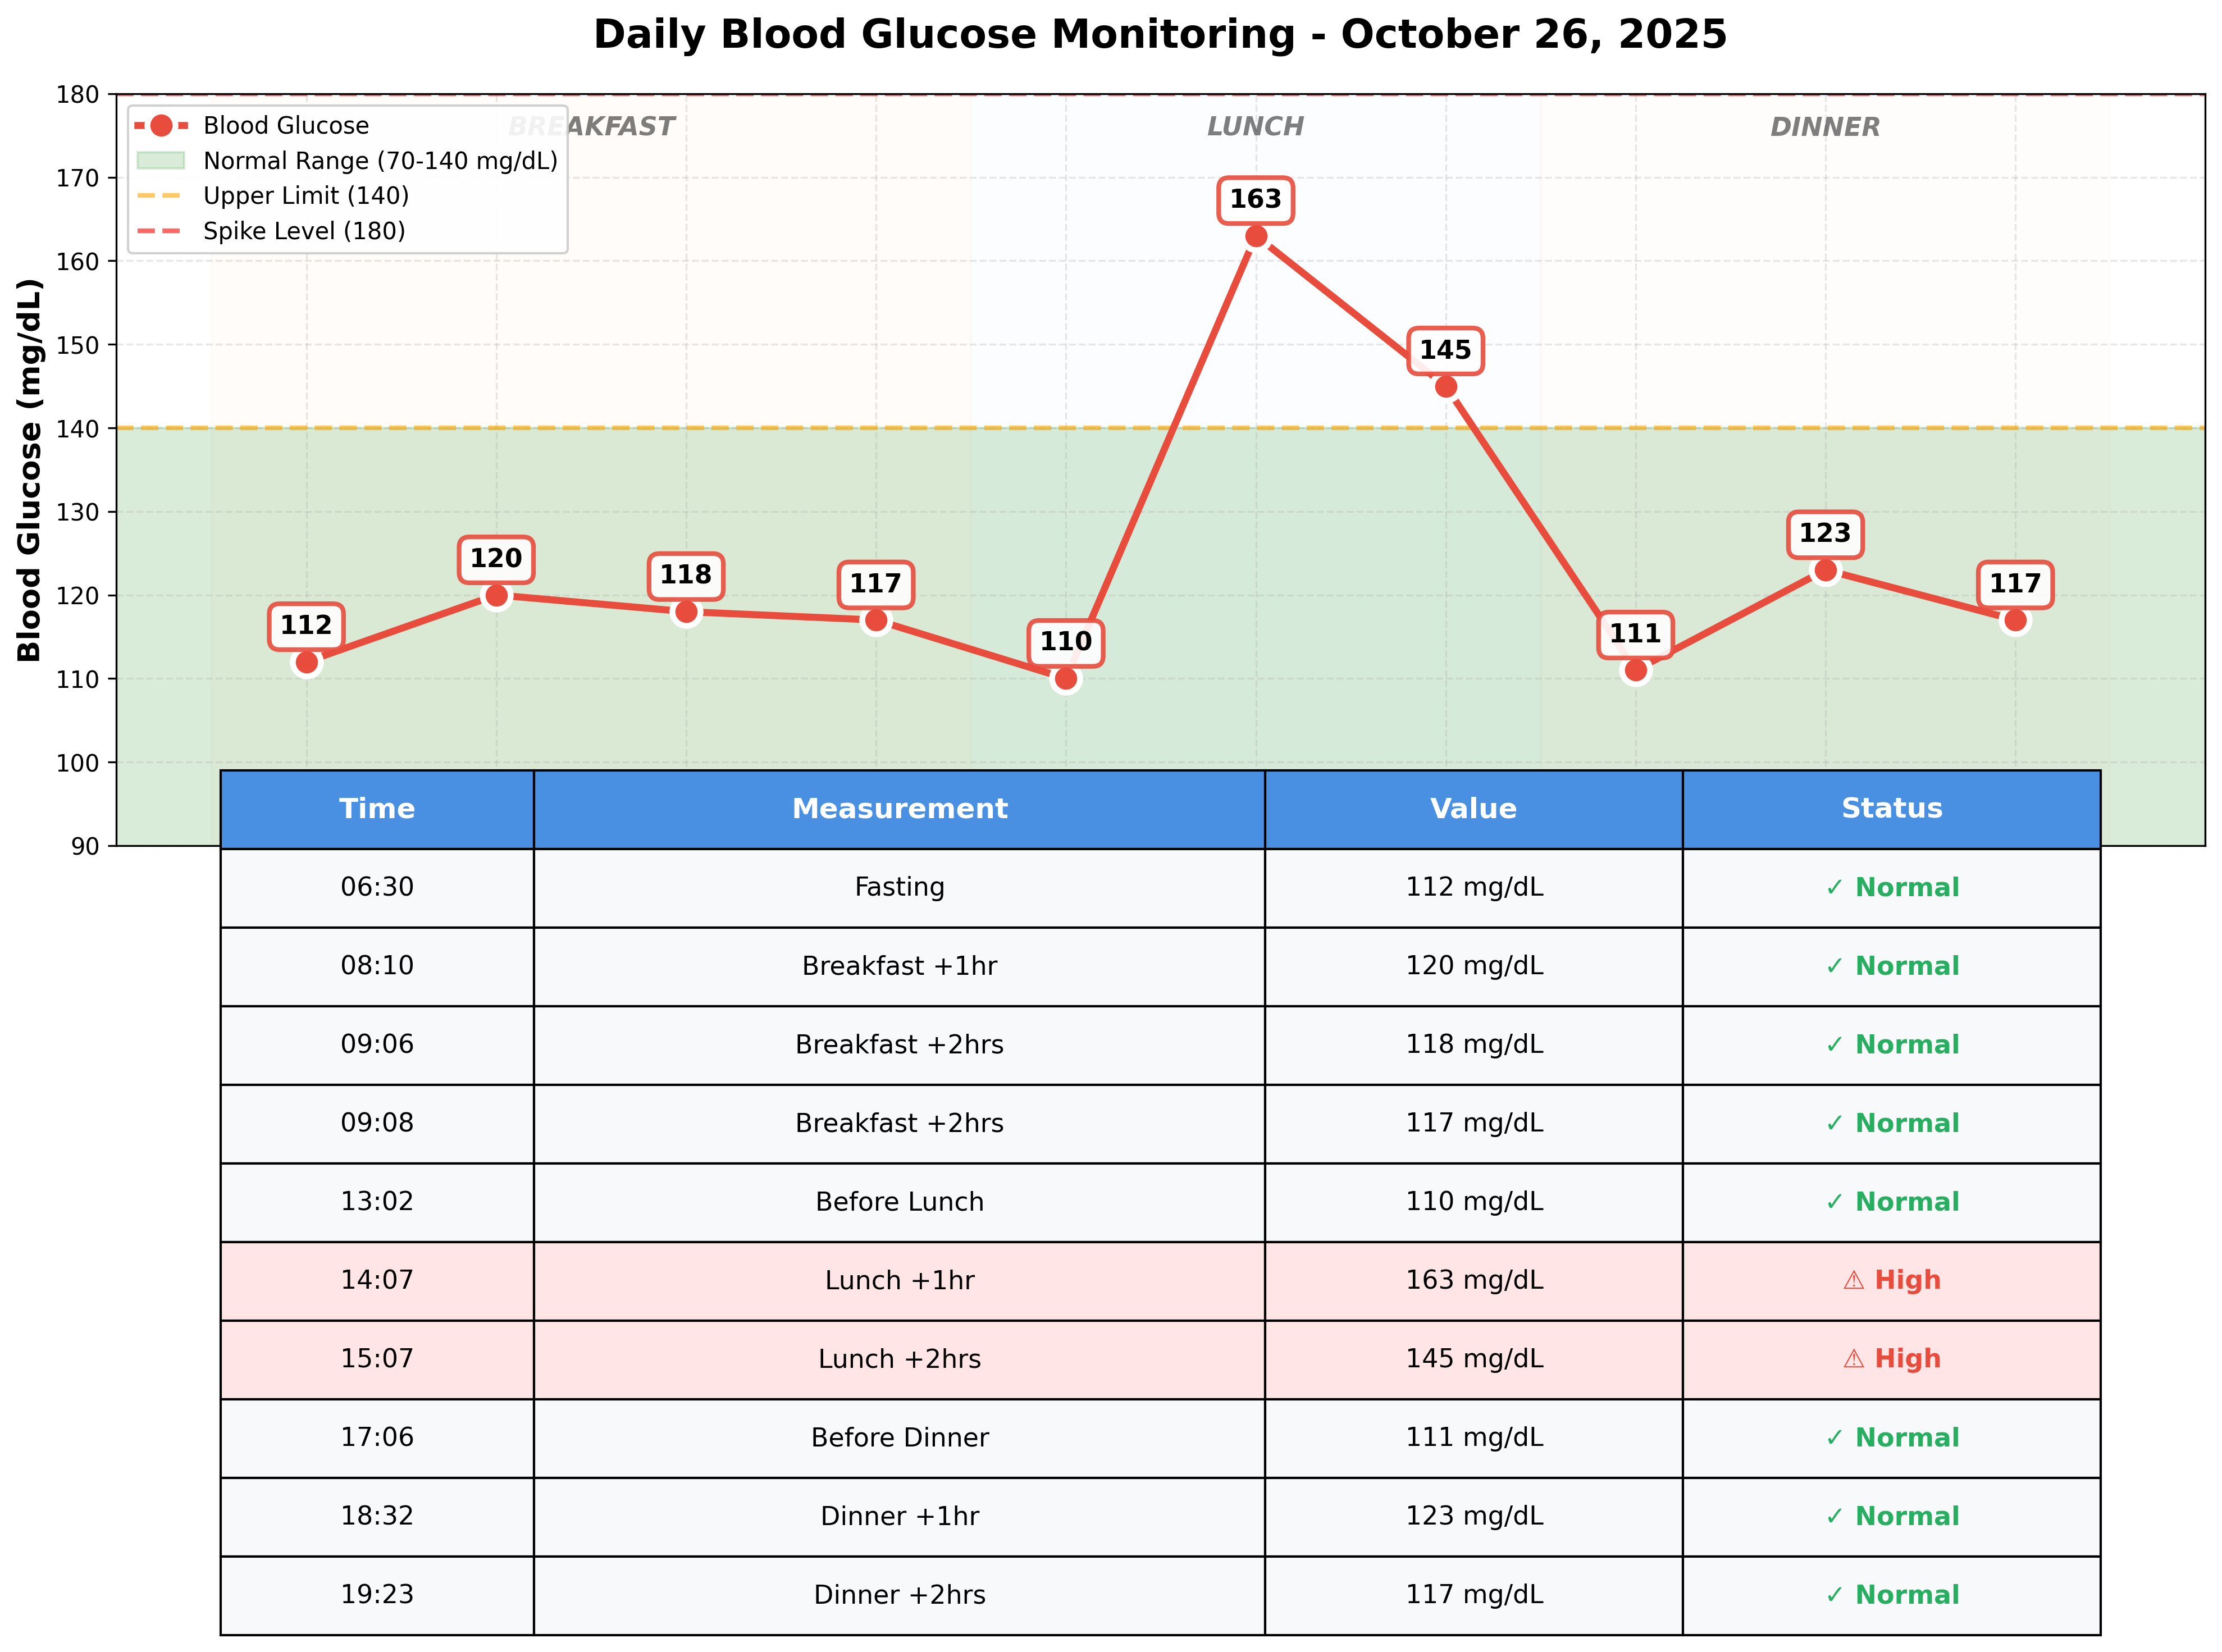Click the 19:23 time cell
2222x1652 pixels.
[377, 1595]
